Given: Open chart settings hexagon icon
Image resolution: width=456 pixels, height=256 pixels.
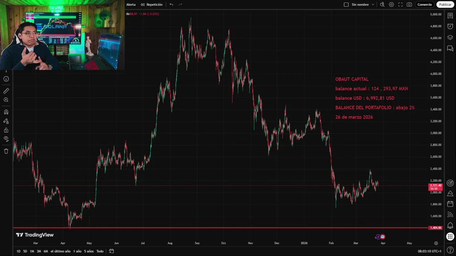Looking at the screenshot, I should [392, 5].
